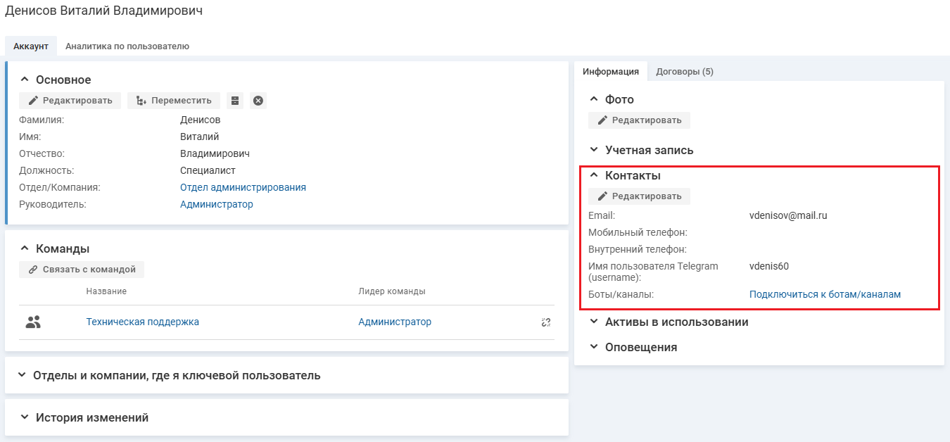Expand Отделы и компании, где я ключевой пользователь
This screenshot has width=950, height=442.
pos(22,375)
